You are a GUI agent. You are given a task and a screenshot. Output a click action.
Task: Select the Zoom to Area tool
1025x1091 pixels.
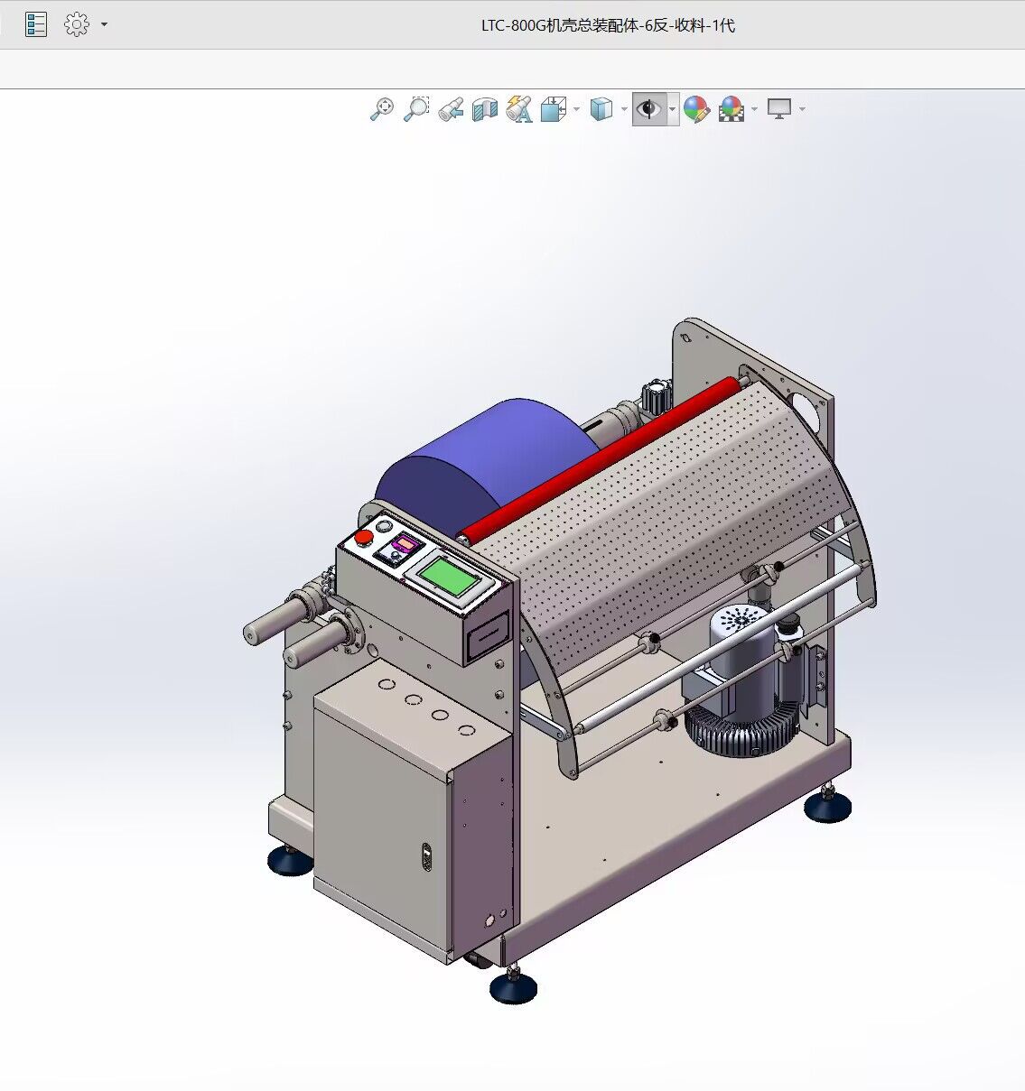pyautogui.click(x=416, y=109)
